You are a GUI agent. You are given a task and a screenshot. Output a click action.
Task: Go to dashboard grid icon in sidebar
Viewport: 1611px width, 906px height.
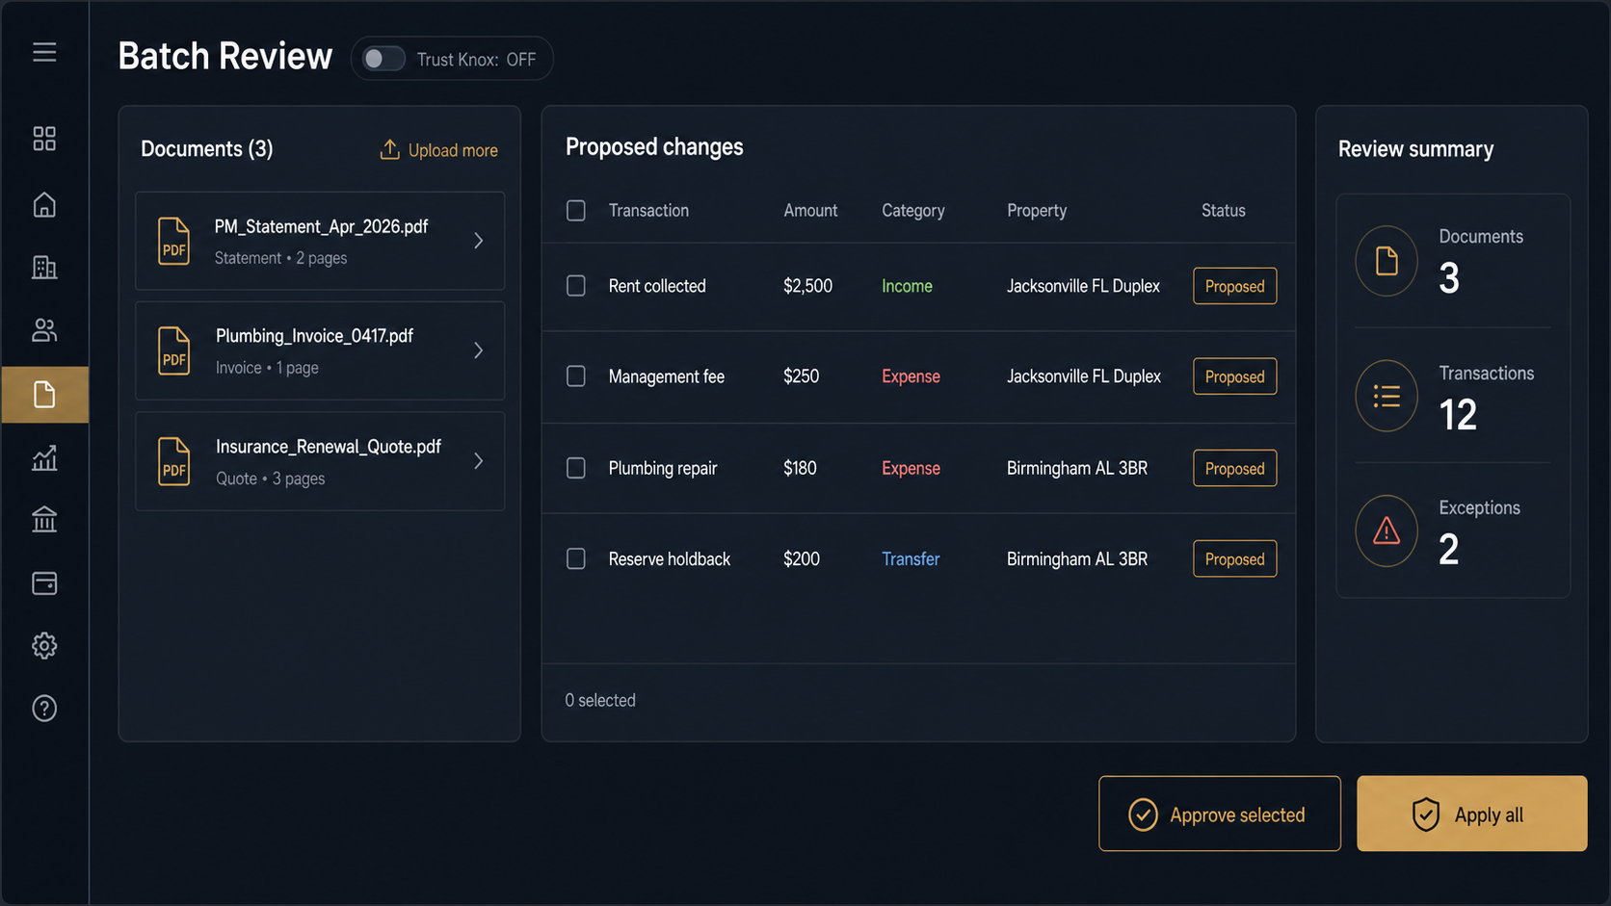pyautogui.click(x=44, y=139)
